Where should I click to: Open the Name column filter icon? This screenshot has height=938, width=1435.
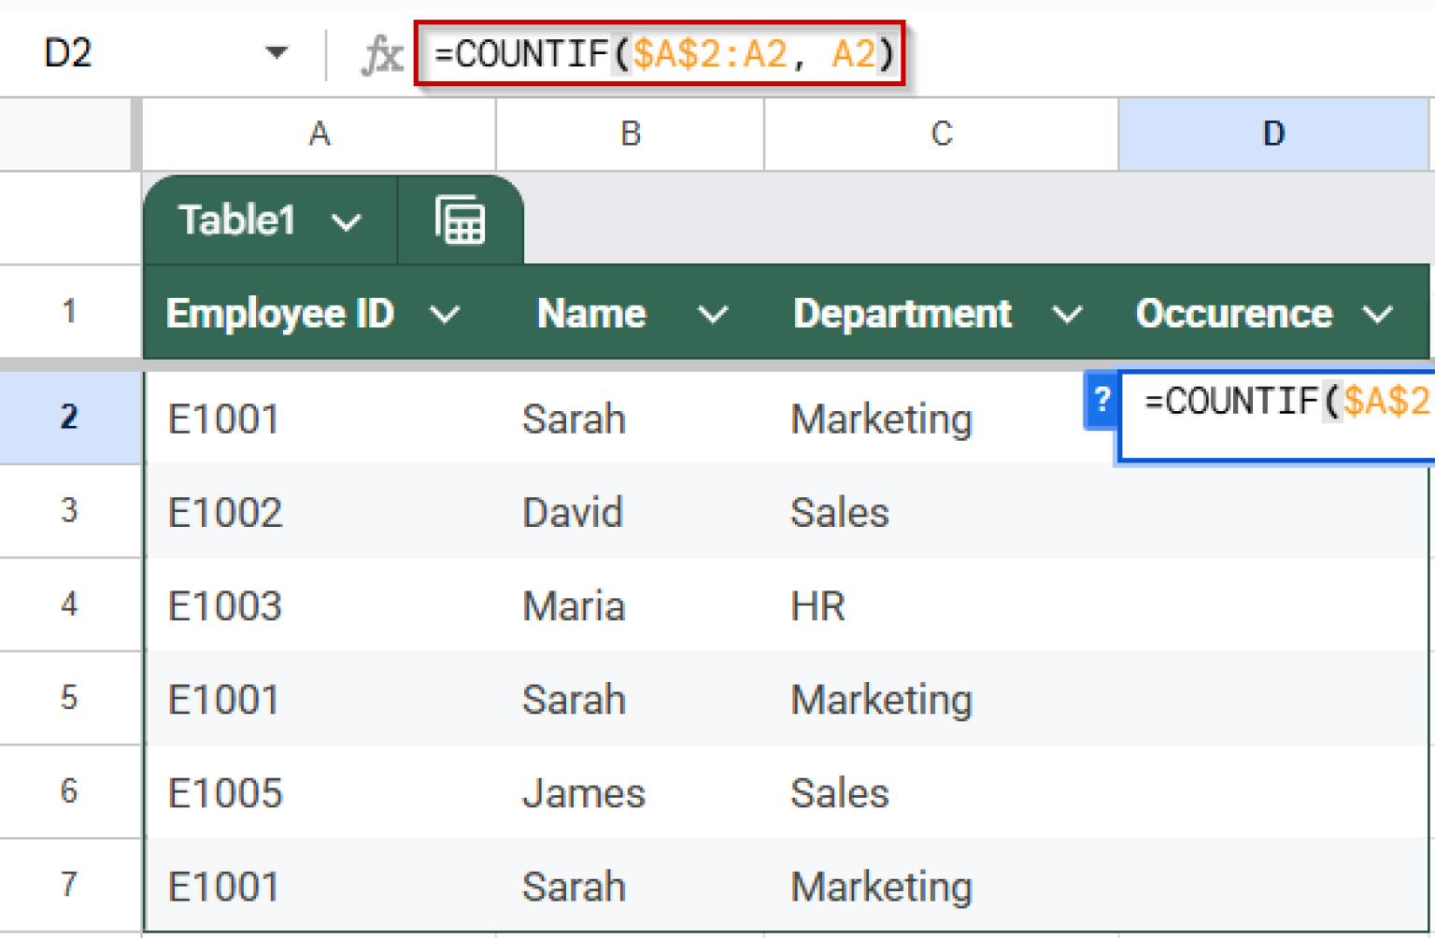tap(712, 314)
